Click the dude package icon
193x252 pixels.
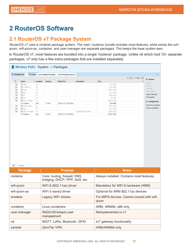tap(21, 90)
